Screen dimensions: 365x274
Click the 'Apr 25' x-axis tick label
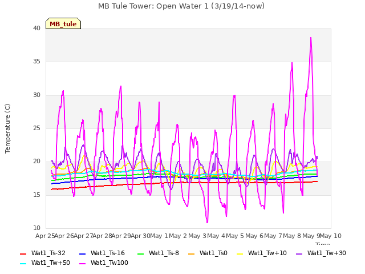[45, 236]
